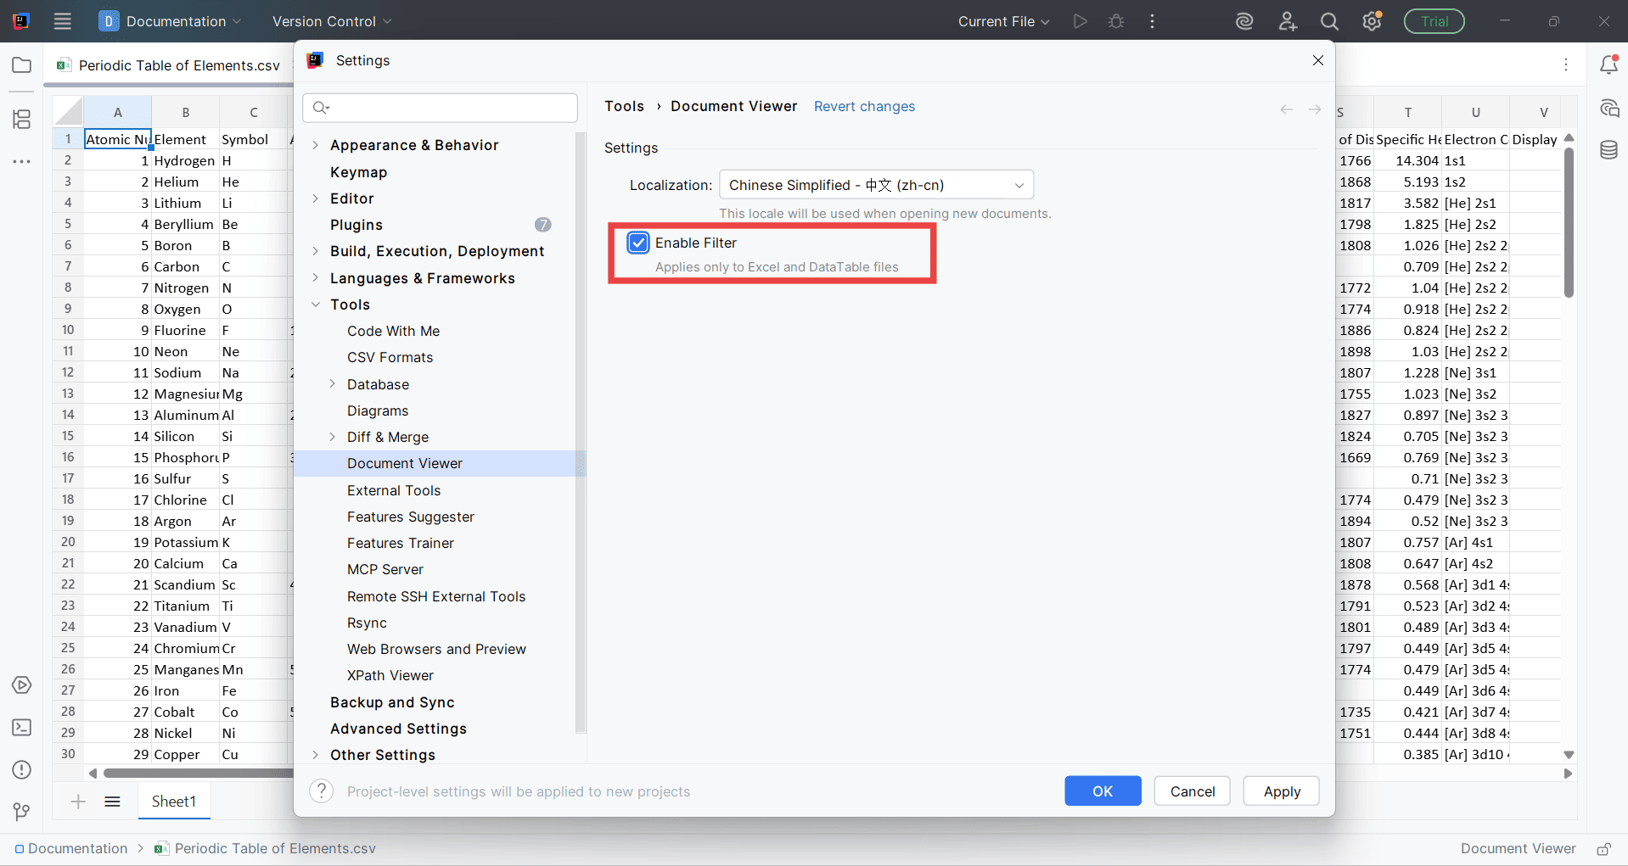Viewport: 1628px width, 866px height.
Task: Toggle read-only lock icon in status bar
Action: [1604, 849]
